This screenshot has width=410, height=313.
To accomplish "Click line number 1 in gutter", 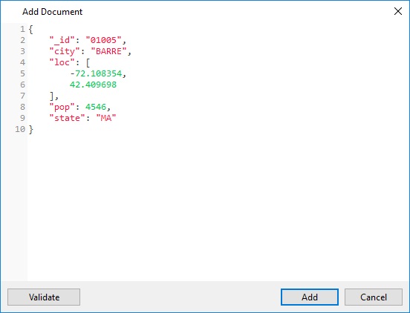I will [23, 29].
